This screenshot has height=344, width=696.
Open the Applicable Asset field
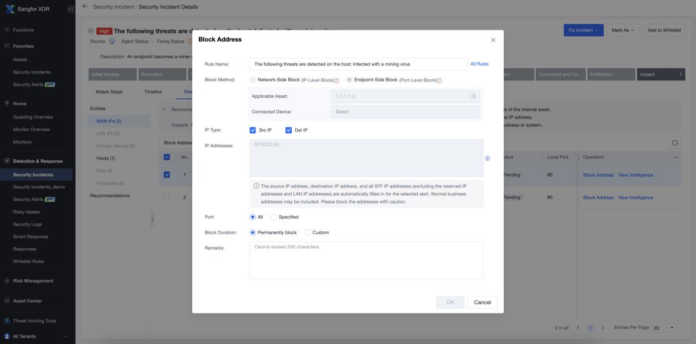pyautogui.click(x=405, y=96)
